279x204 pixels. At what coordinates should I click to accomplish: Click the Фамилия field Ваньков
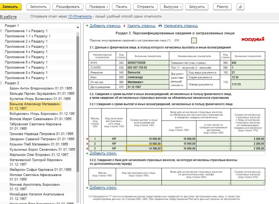(148, 72)
